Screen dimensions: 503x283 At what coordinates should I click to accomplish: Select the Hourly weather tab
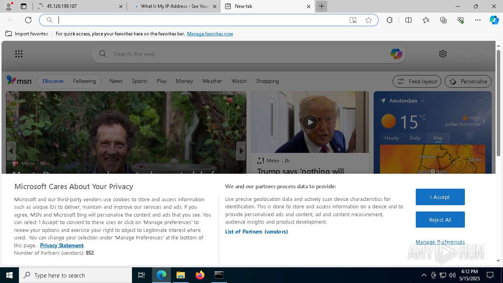pos(391,138)
